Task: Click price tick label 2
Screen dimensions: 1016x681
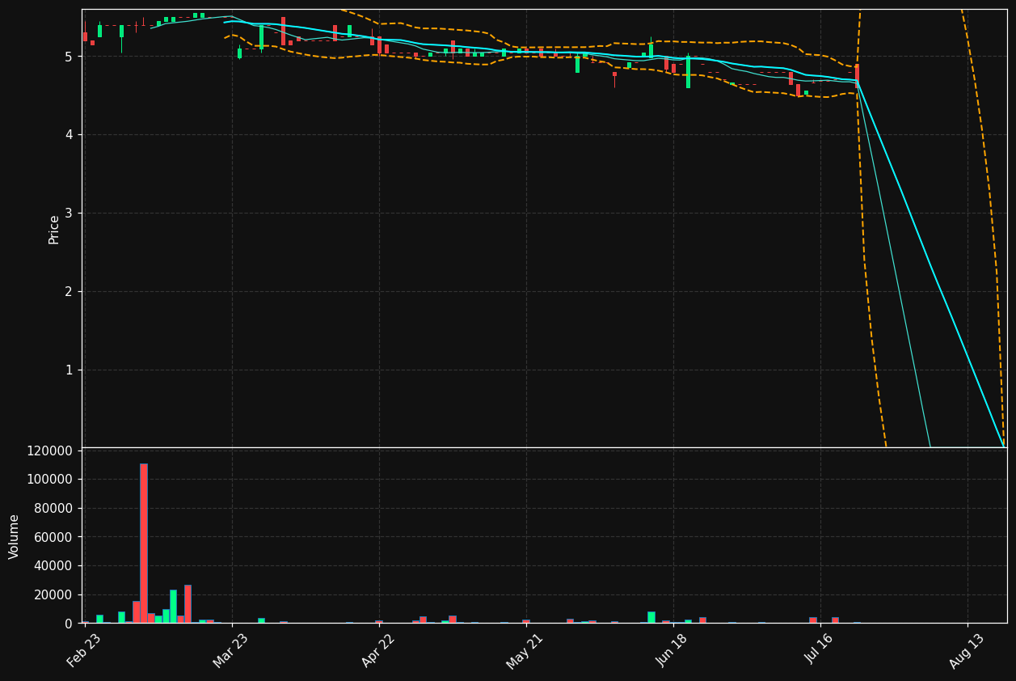Action: point(69,292)
